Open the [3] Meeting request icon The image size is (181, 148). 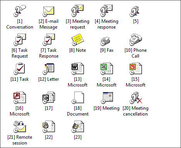[77, 11]
